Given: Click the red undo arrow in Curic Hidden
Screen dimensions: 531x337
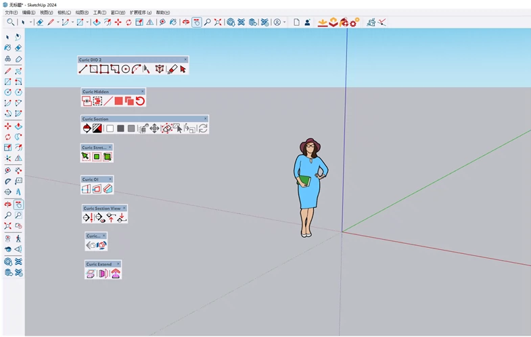Looking at the screenshot, I should click(140, 101).
